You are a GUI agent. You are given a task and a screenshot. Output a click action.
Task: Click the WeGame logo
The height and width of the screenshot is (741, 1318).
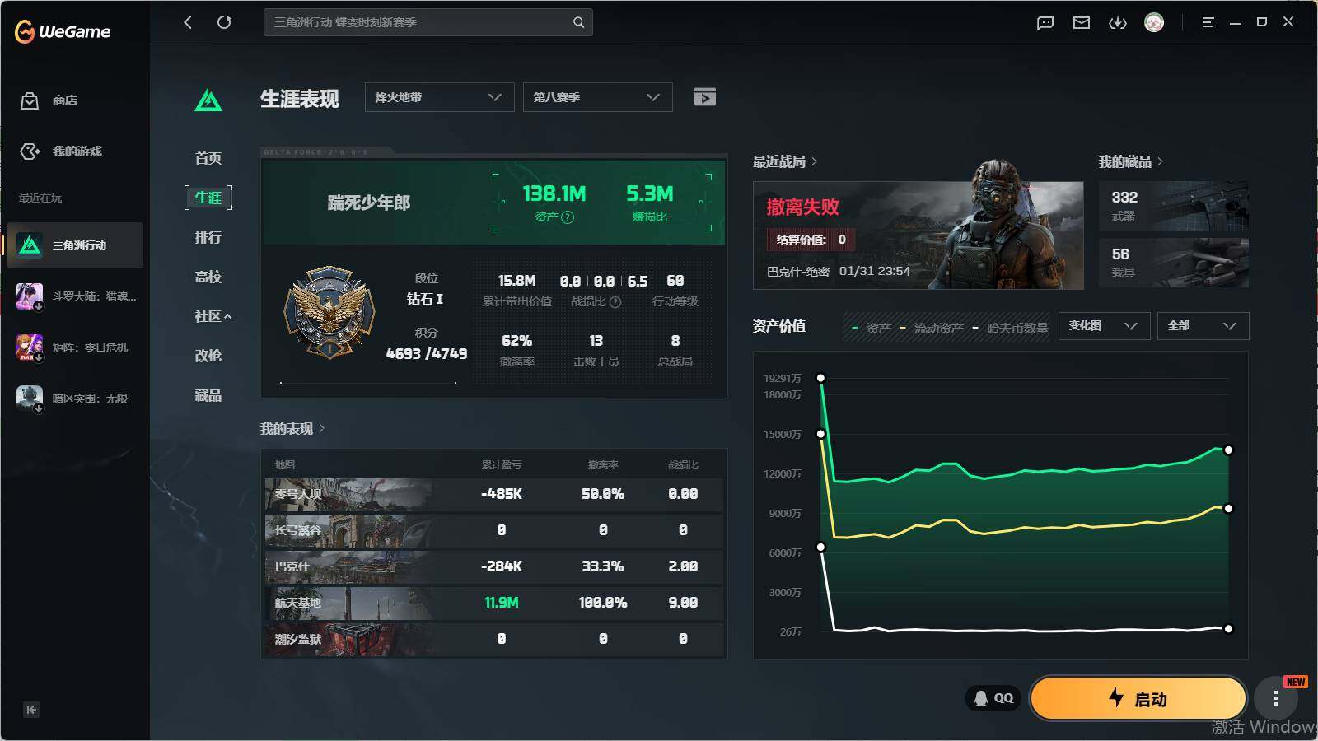63,32
